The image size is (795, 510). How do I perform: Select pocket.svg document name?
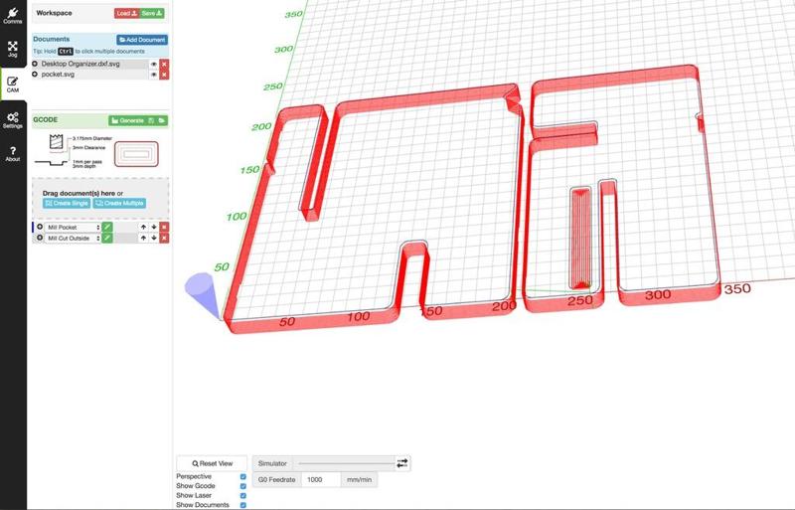pyautogui.click(x=58, y=75)
